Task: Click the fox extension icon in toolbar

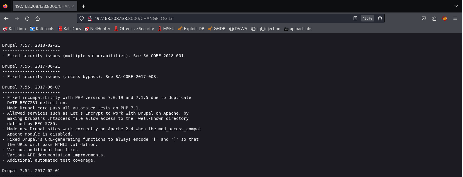Action: tap(445, 18)
